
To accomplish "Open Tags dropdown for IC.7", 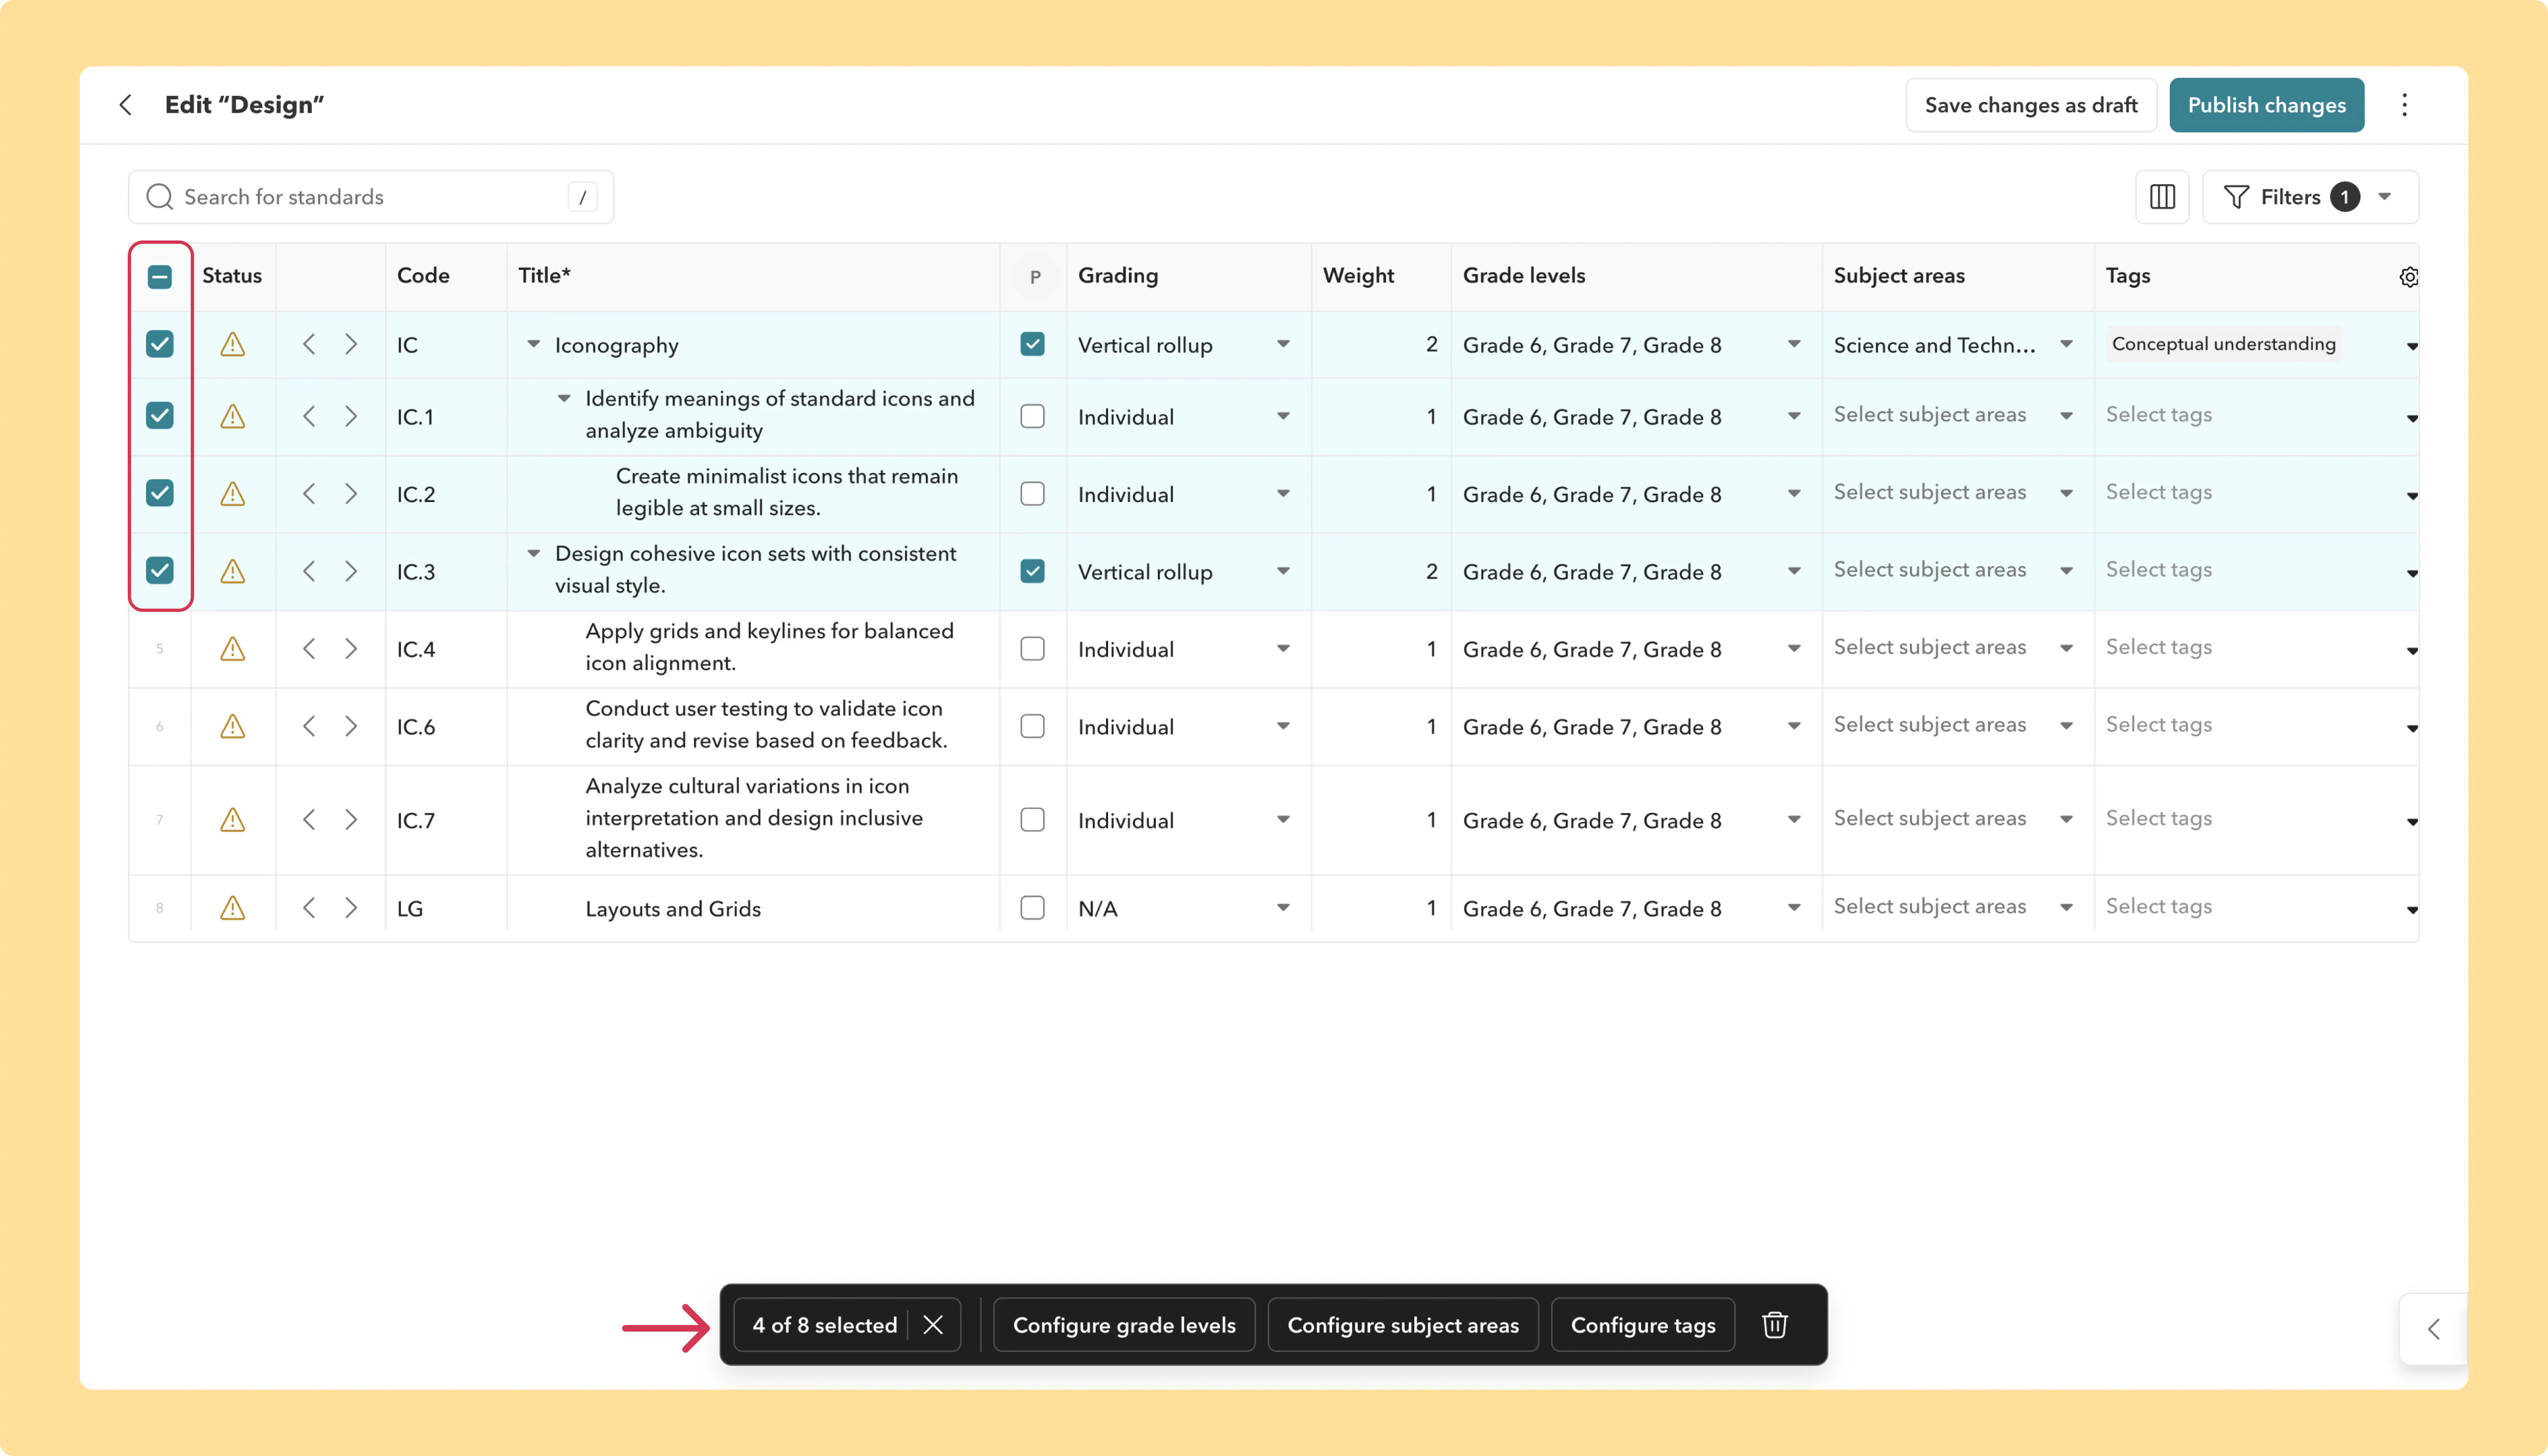I will [2412, 823].
